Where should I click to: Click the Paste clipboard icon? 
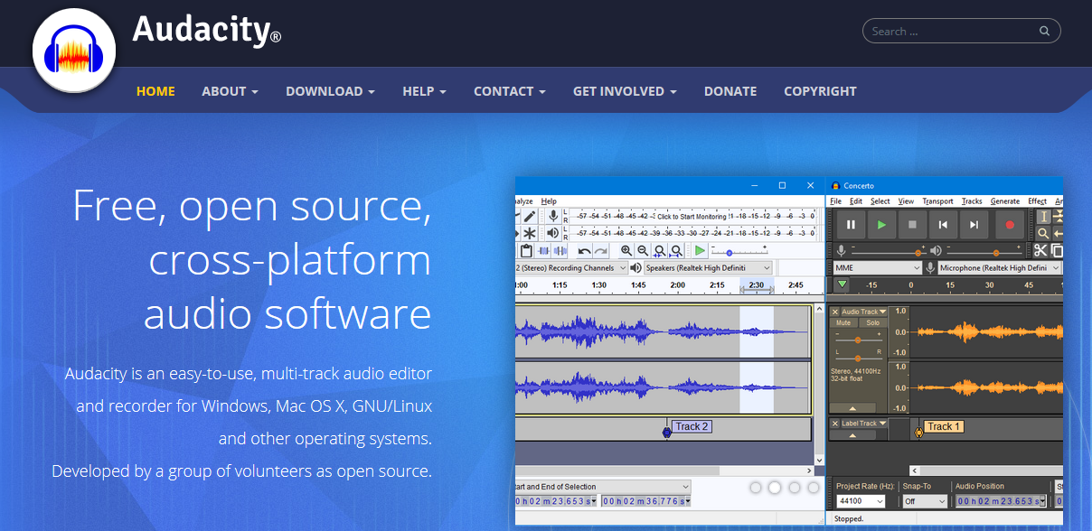tap(526, 251)
